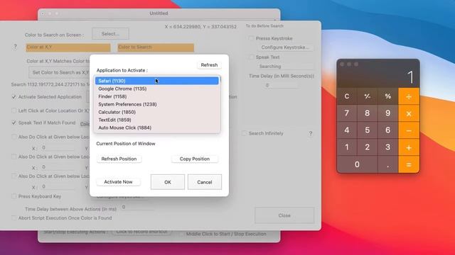Click Calculator plus-minus key
The width and height of the screenshot is (455, 255).
(368, 96)
